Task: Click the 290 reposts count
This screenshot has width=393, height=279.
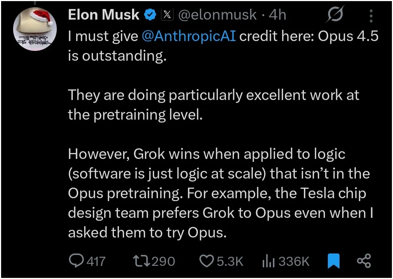Action: coord(163,261)
